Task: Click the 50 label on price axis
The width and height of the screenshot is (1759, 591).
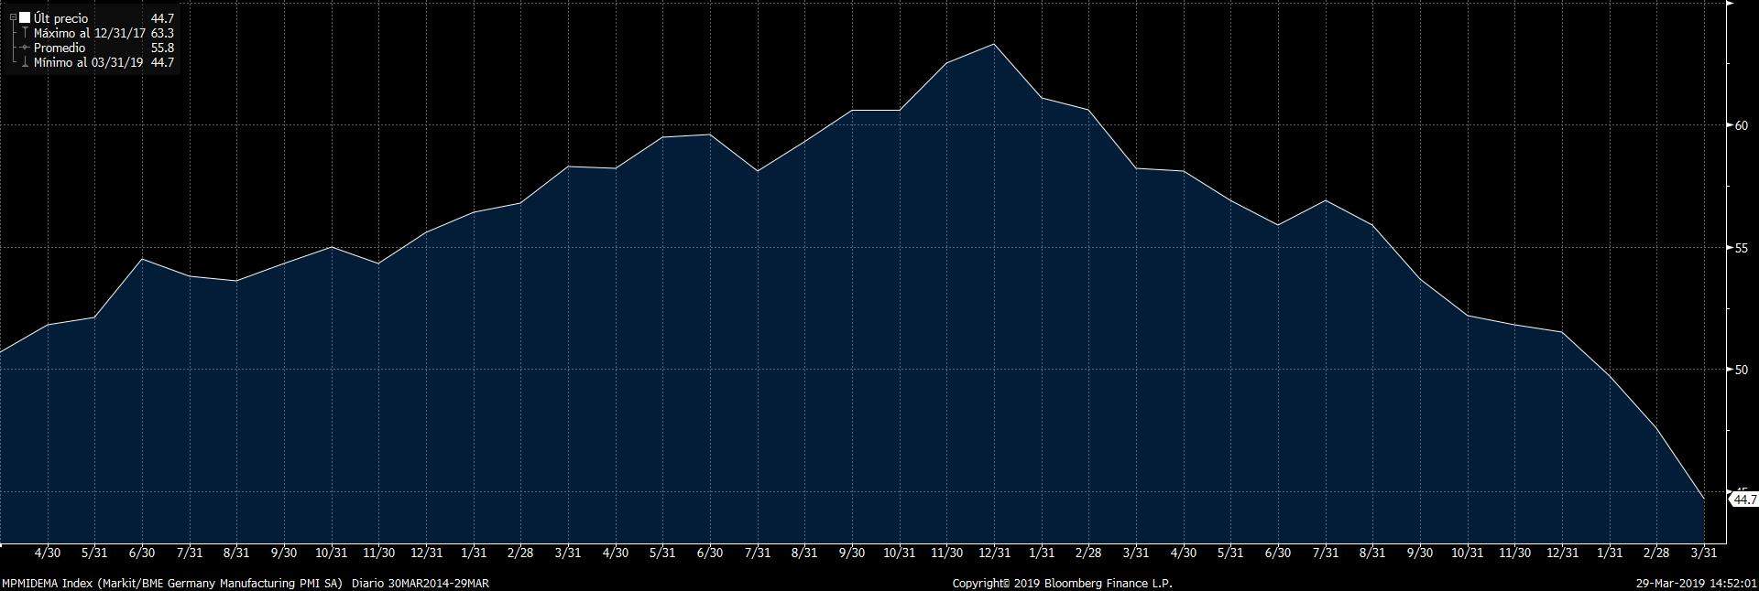Action: 1741,370
